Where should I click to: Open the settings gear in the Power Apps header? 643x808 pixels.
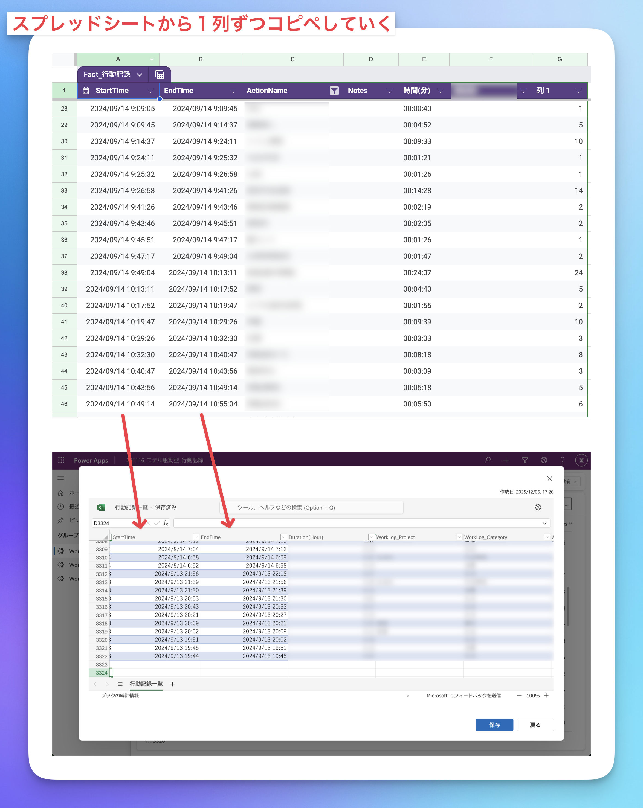tap(544, 460)
